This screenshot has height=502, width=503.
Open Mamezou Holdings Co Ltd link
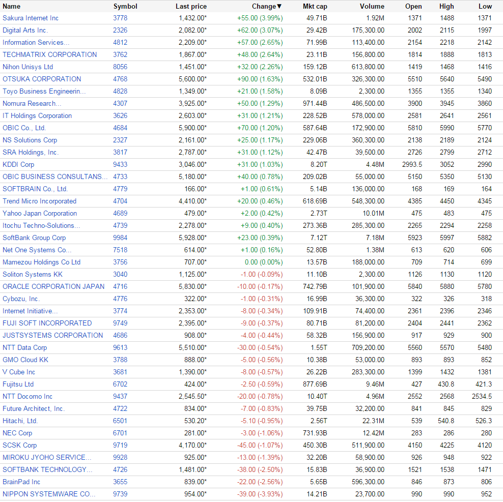pyautogui.click(x=41, y=262)
